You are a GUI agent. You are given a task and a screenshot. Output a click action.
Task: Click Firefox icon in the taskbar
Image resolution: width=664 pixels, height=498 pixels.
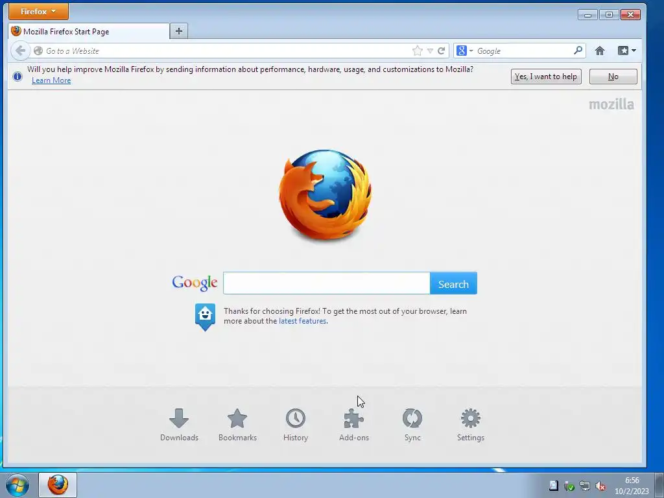click(x=58, y=485)
